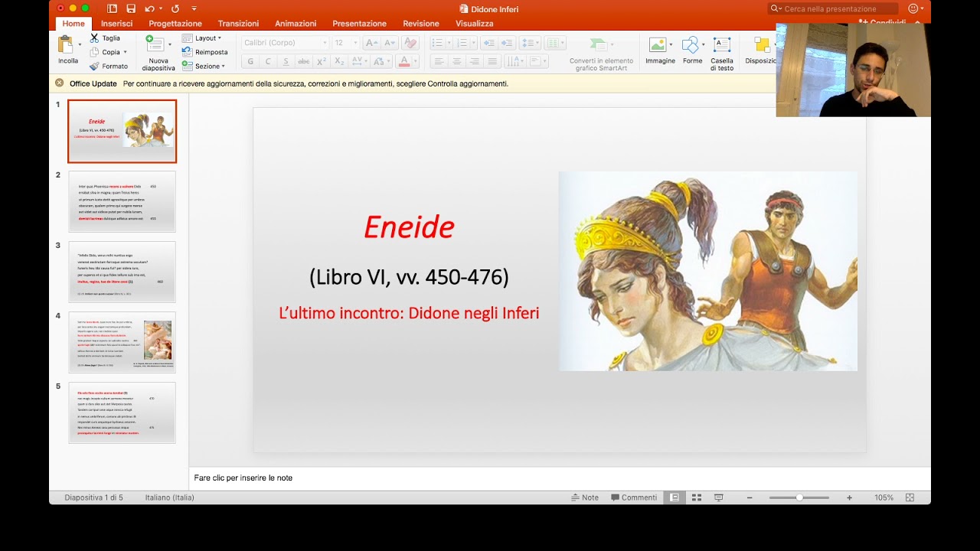Click zoom in plus button
Viewport: 980px width, 551px height.
click(849, 497)
